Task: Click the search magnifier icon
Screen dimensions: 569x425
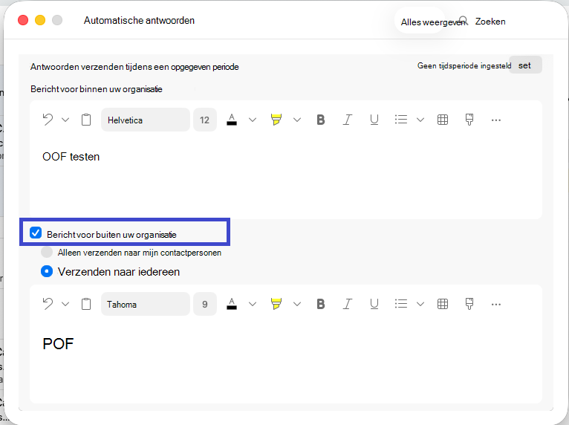Action: [x=464, y=20]
